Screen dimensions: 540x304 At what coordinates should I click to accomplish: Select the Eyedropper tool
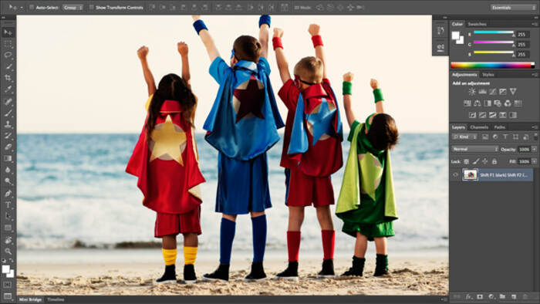(8, 90)
